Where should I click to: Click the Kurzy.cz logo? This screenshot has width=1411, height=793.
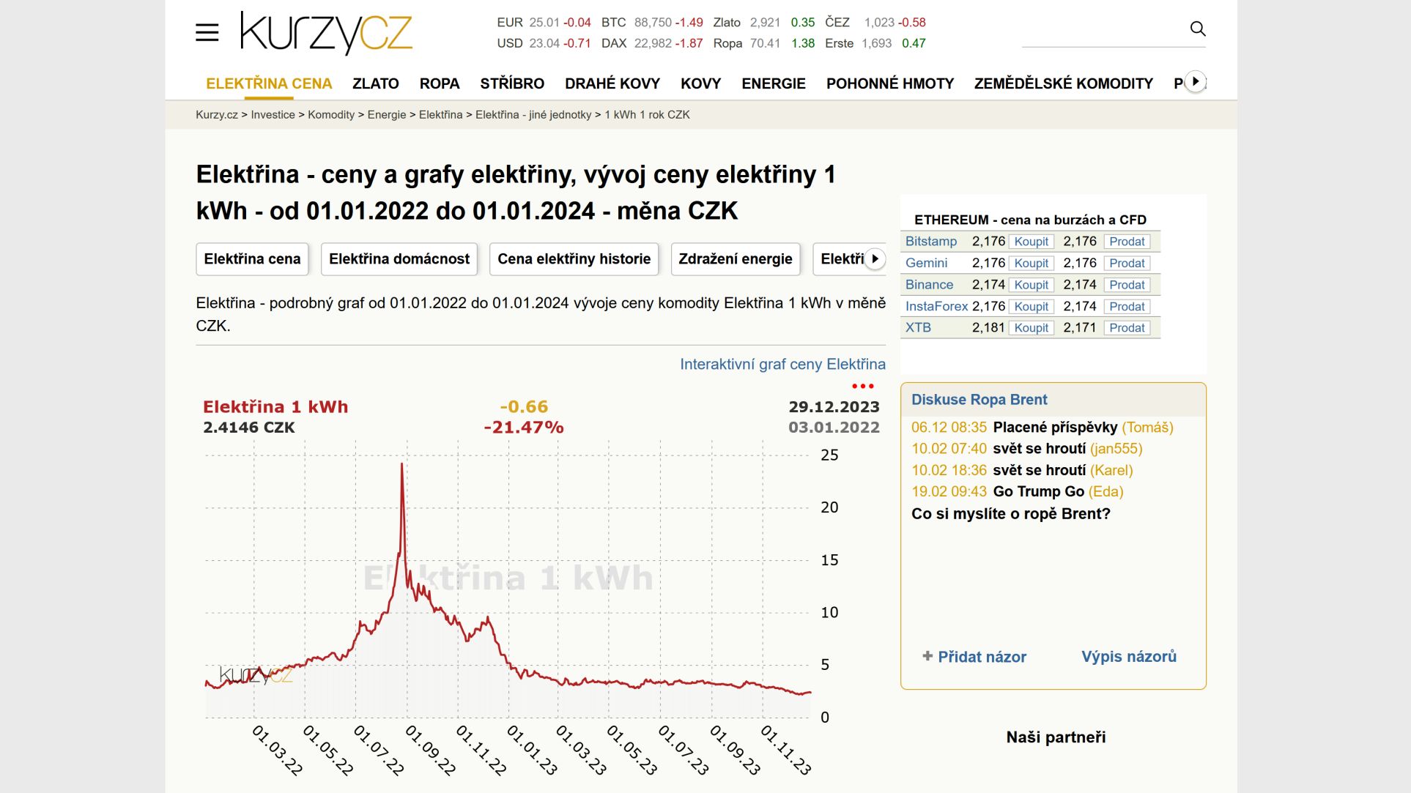(x=327, y=33)
